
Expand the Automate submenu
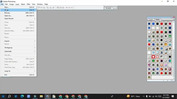19,51
